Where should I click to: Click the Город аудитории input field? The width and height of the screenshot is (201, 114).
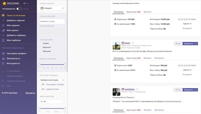pyautogui.click(x=52, y=31)
